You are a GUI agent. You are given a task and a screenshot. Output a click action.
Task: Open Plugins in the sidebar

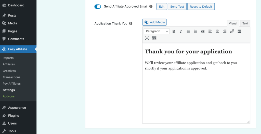click(x=18, y=116)
